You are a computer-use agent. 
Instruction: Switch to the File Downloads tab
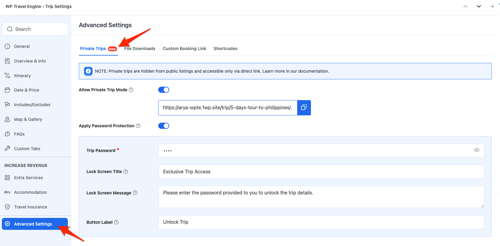pos(140,49)
